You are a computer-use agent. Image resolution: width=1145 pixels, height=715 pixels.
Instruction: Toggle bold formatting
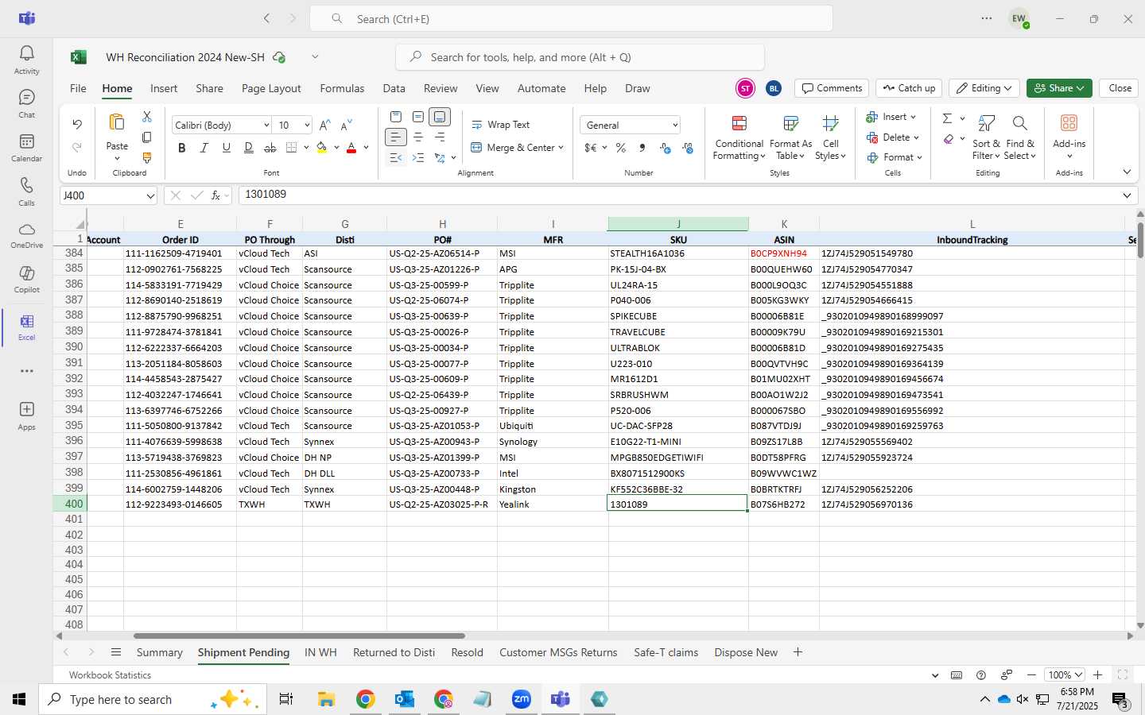click(x=182, y=148)
